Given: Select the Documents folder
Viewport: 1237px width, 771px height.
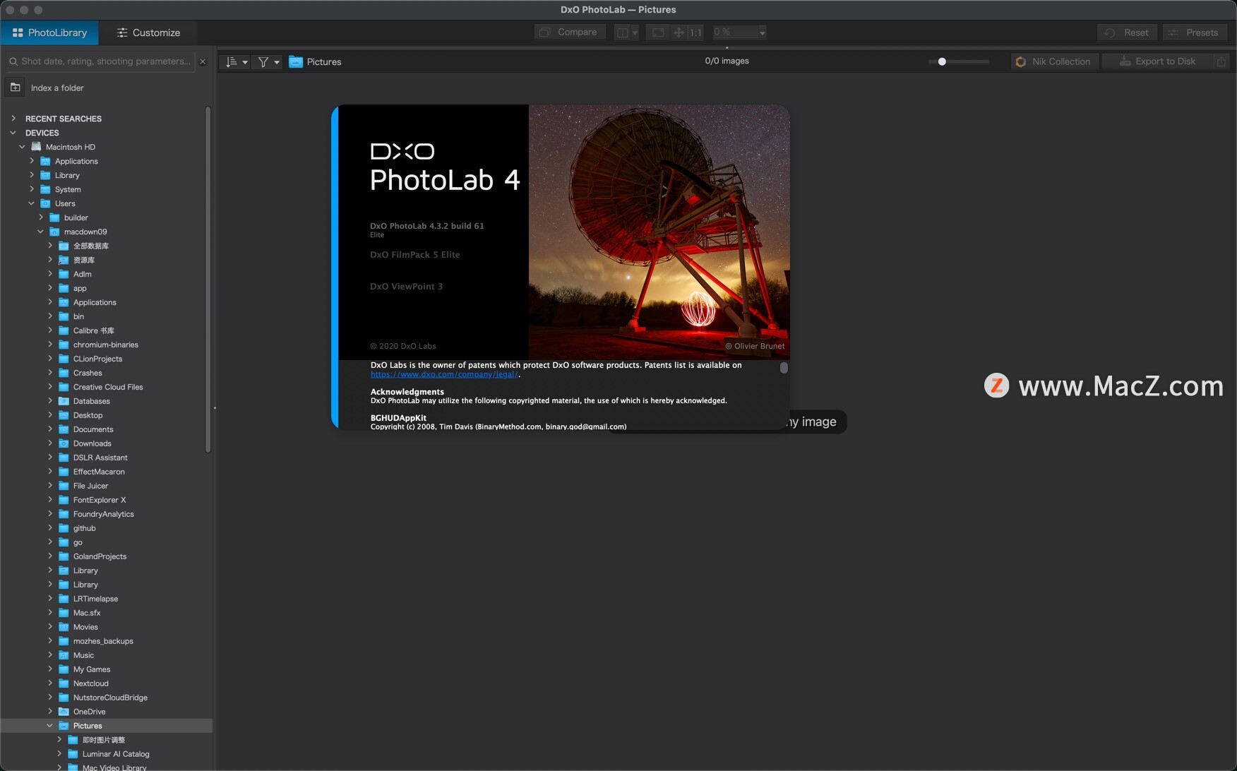Looking at the screenshot, I should (92, 429).
